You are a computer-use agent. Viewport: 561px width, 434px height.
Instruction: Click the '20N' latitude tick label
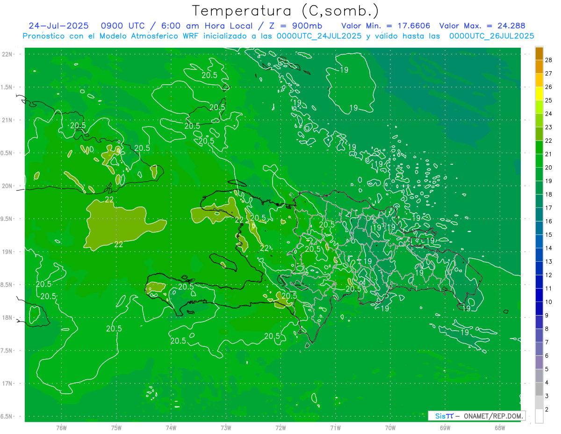point(7,186)
